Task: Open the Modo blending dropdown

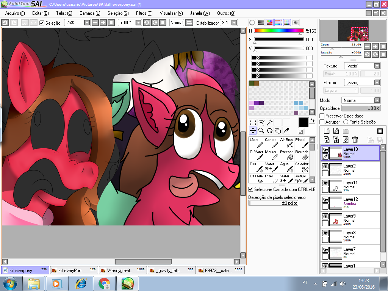Action: pyautogui.click(x=377, y=100)
